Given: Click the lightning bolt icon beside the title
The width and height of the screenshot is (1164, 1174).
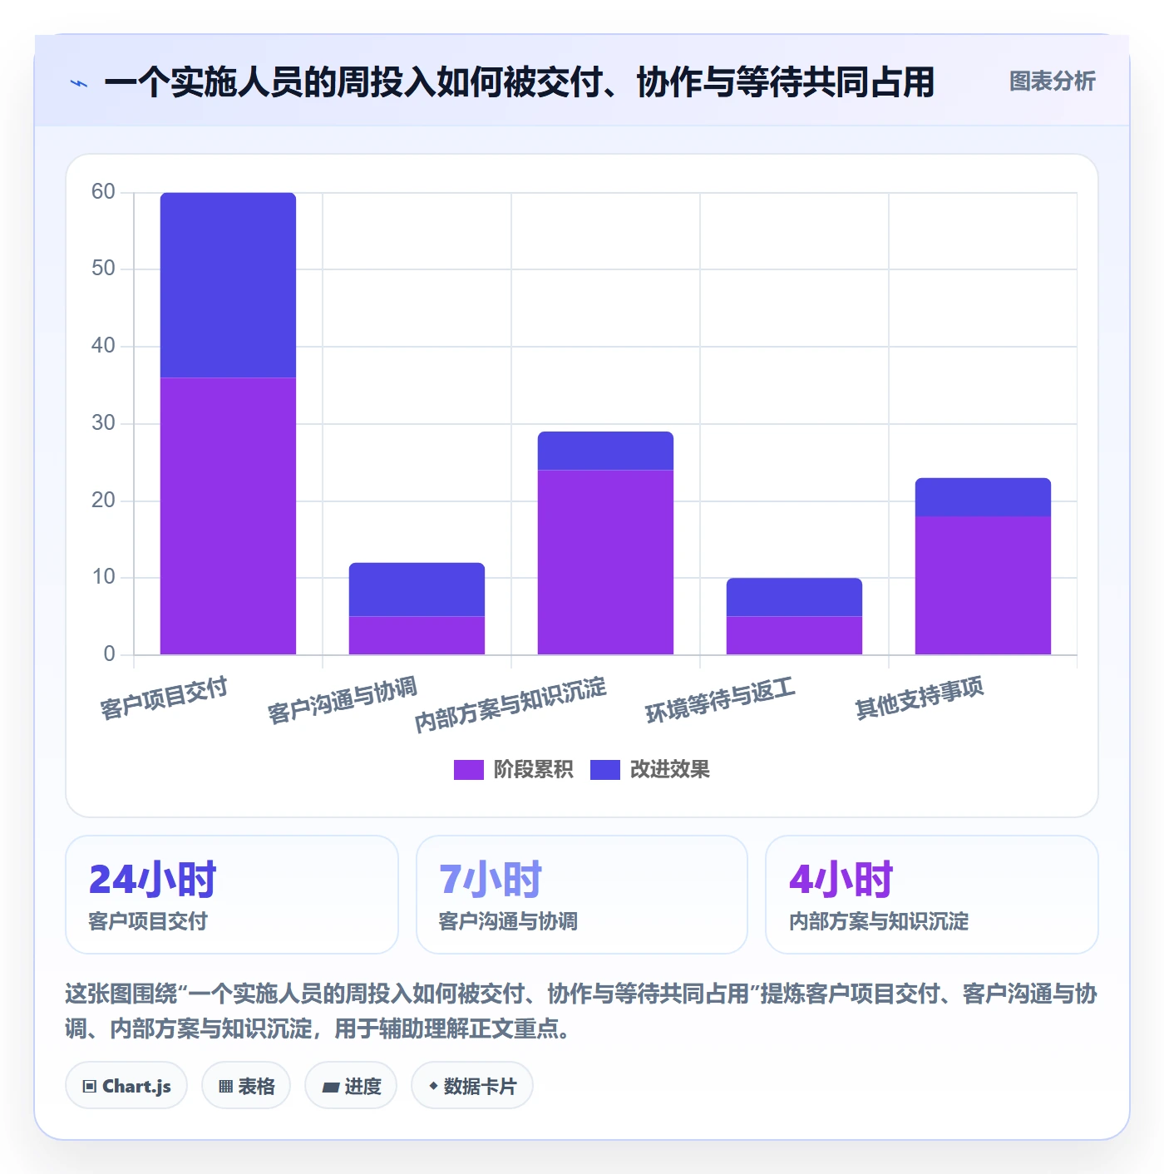Looking at the screenshot, I should click(x=79, y=83).
